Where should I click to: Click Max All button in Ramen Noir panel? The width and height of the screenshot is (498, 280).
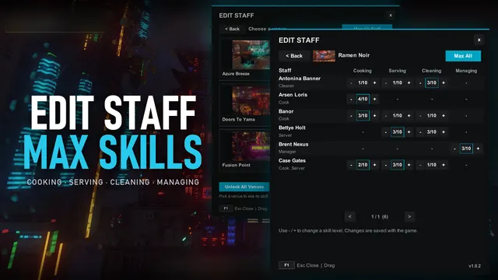tap(463, 56)
